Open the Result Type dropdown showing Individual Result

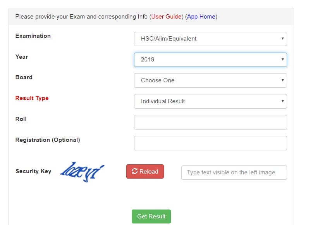pyautogui.click(x=210, y=101)
